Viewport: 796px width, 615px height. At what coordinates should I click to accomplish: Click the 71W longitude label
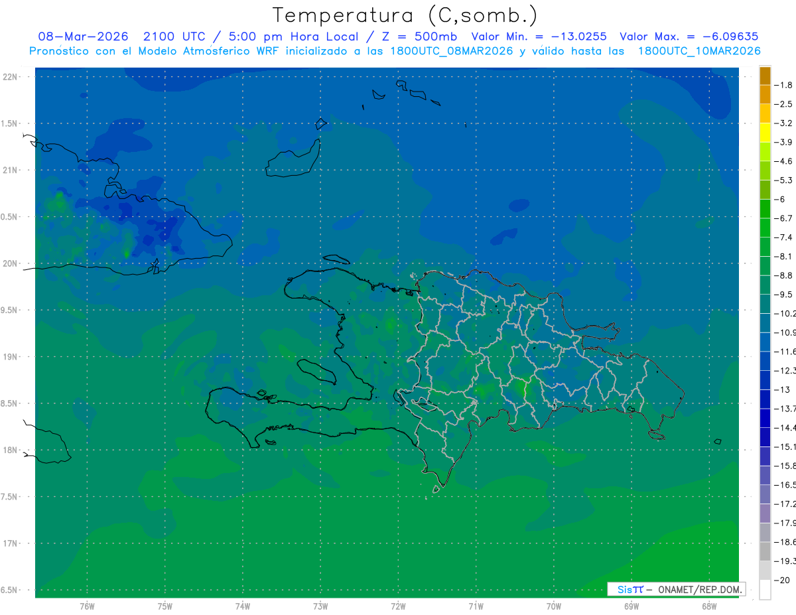[x=476, y=606]
